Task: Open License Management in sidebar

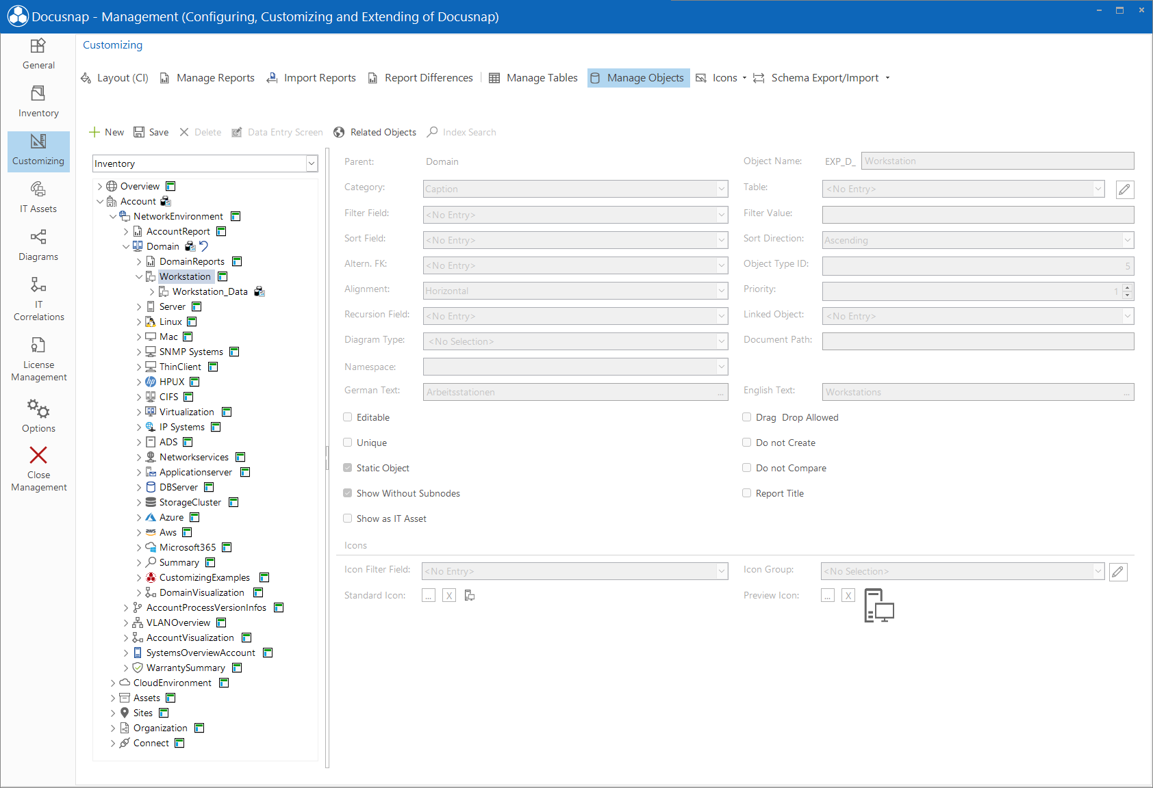Action: coord(38,360)
